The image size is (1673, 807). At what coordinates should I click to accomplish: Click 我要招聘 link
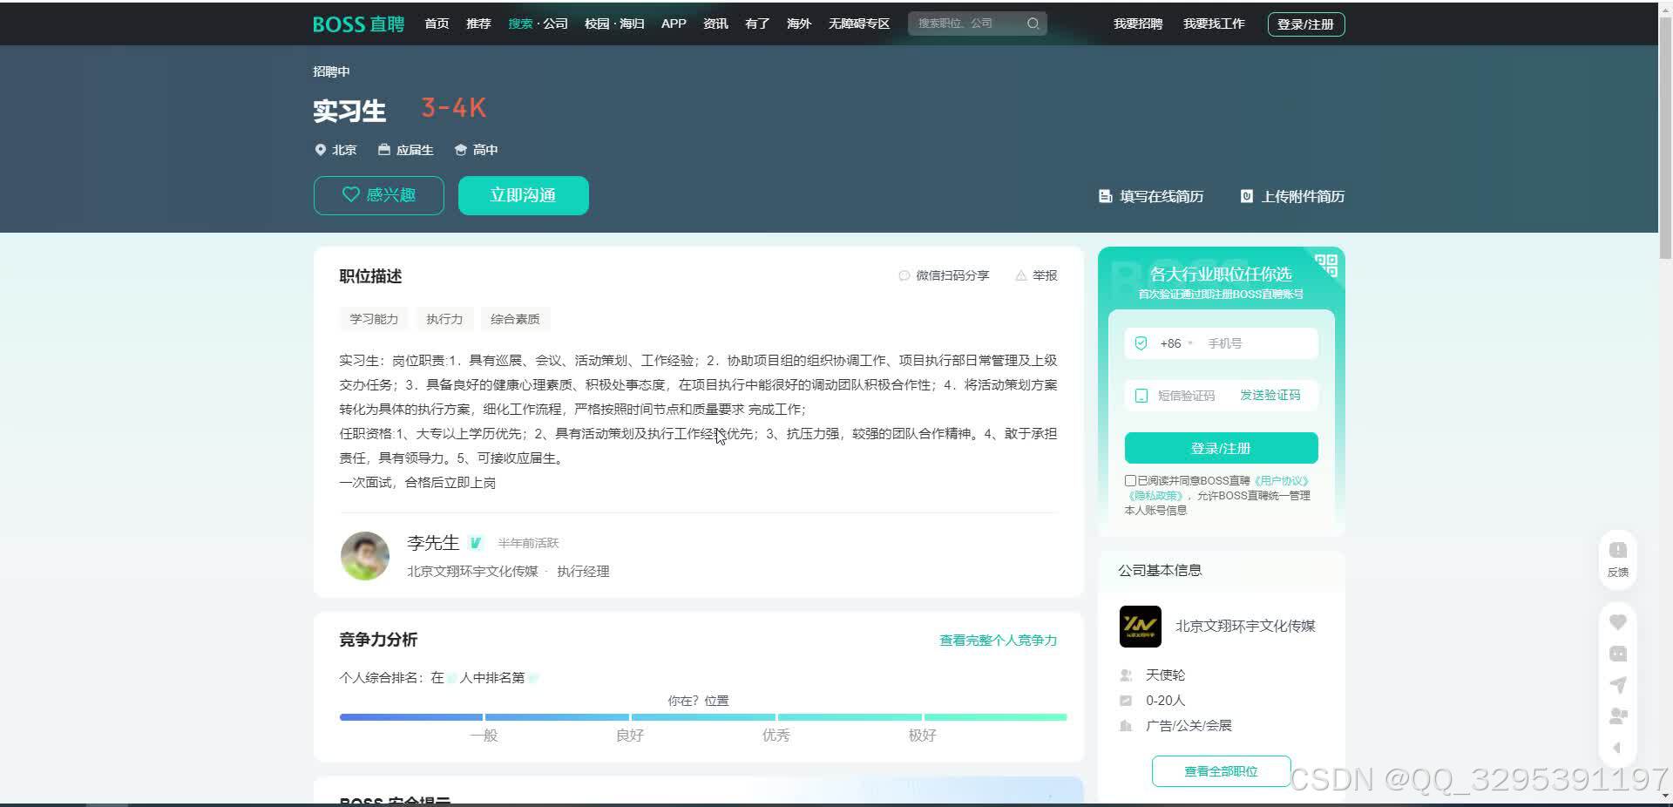1138,24
